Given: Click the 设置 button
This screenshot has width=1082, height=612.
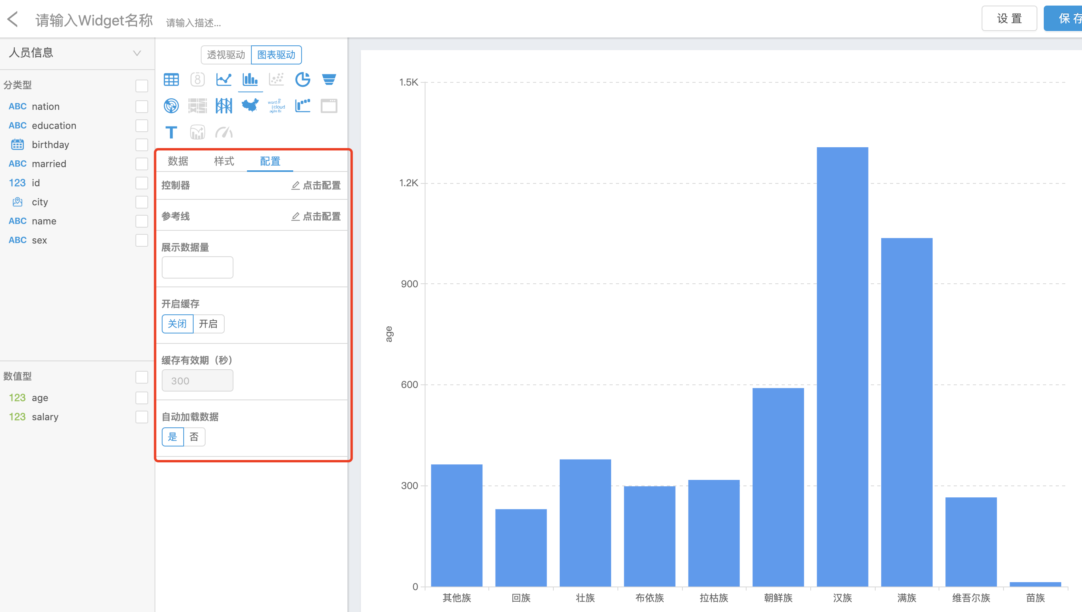Looking at the screenshot, I should click(1009, 18).
